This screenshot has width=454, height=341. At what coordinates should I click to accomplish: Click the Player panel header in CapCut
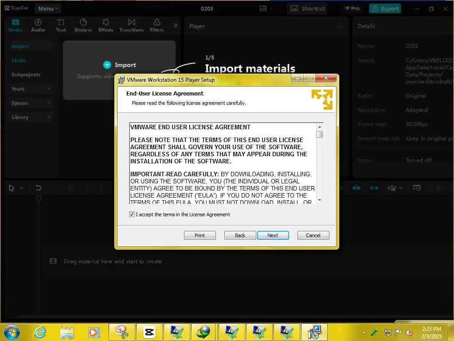(x=197, y=26)
